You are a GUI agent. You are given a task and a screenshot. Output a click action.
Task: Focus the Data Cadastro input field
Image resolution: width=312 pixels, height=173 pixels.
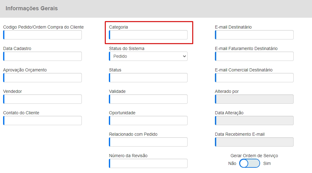[x=43, y=56]
